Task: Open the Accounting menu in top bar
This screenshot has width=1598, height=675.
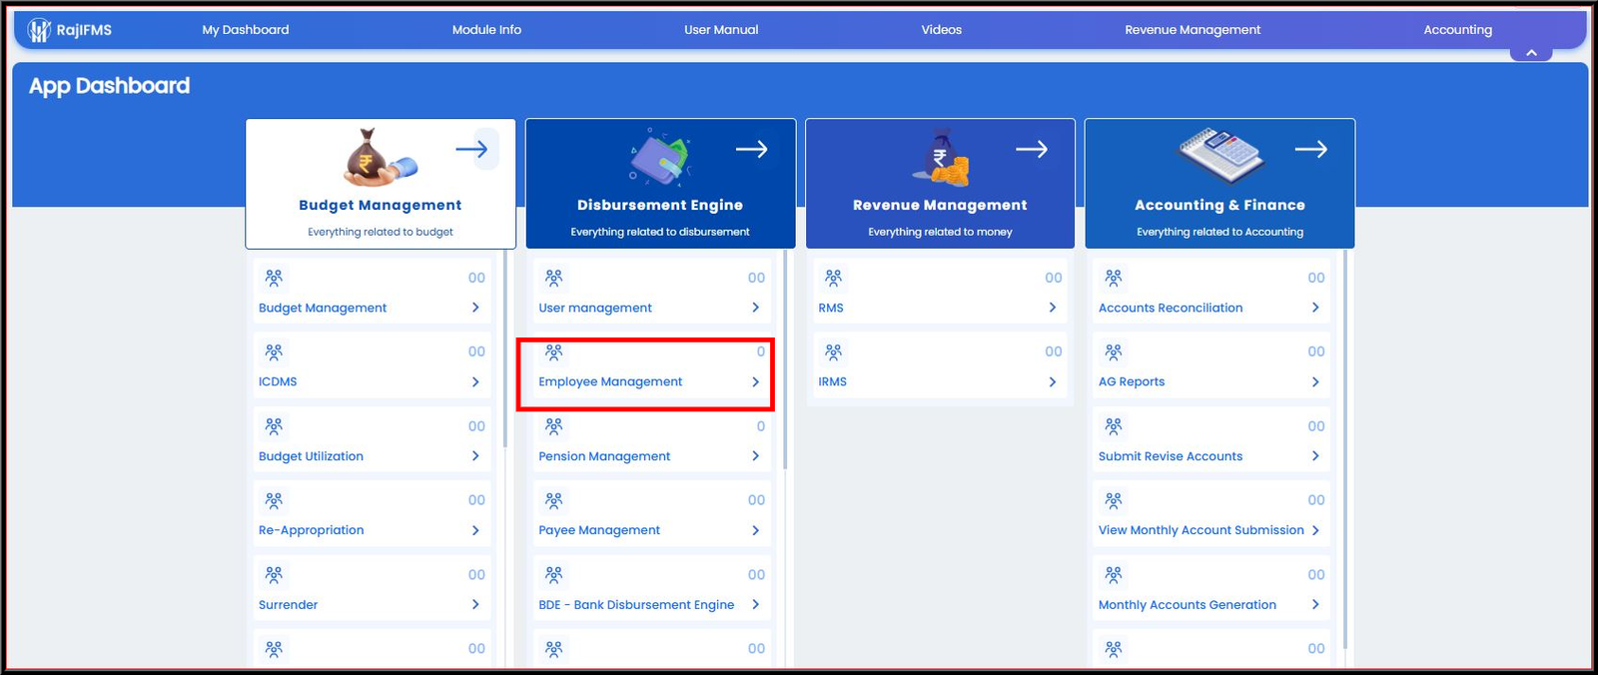Action: click(1458, 30)
